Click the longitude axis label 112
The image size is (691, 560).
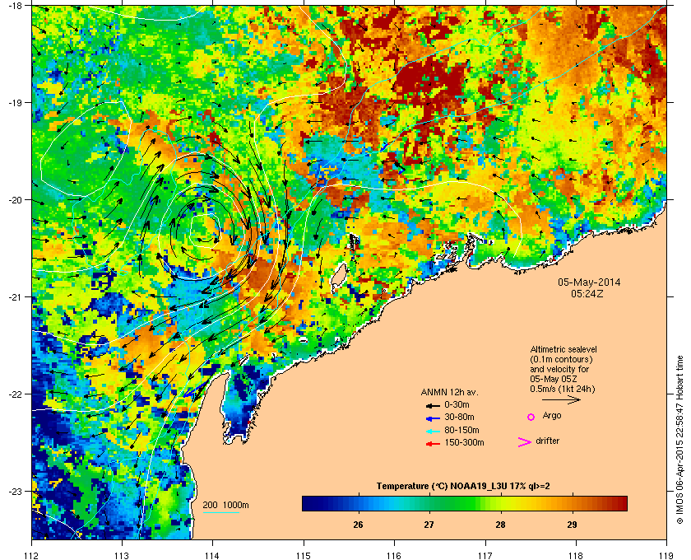point(32,555)
